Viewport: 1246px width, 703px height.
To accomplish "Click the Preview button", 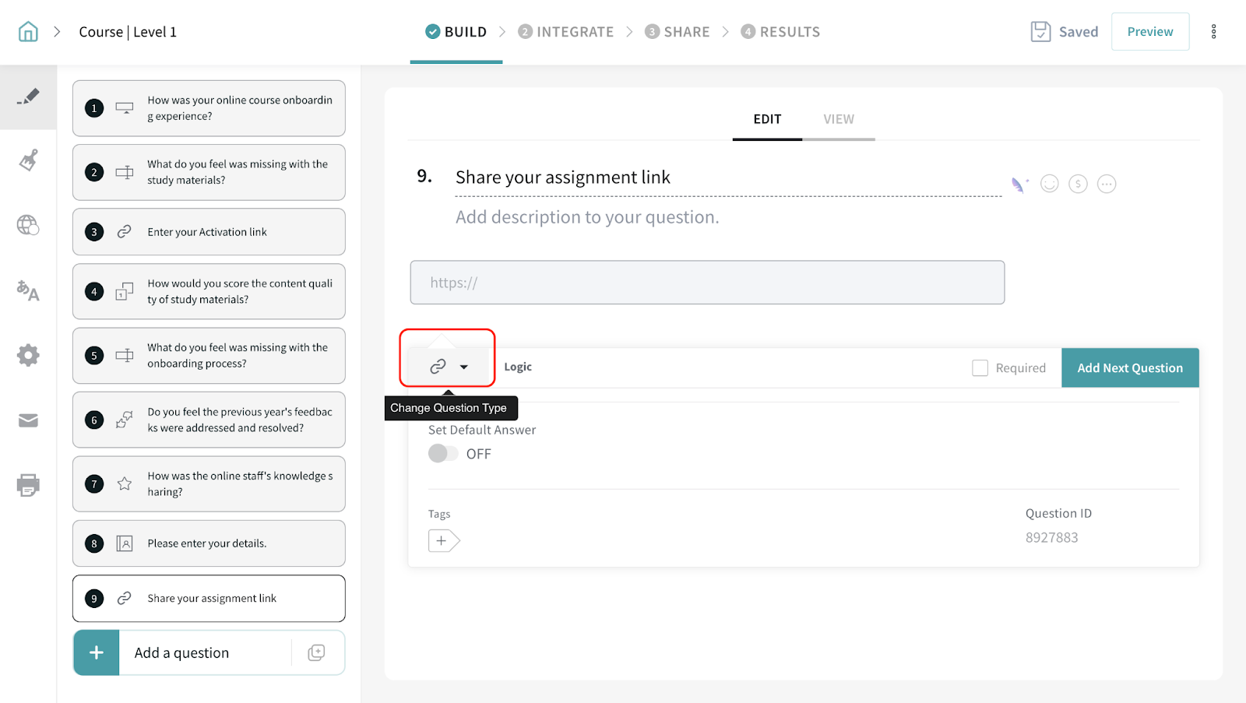I will coord(1149,32).
